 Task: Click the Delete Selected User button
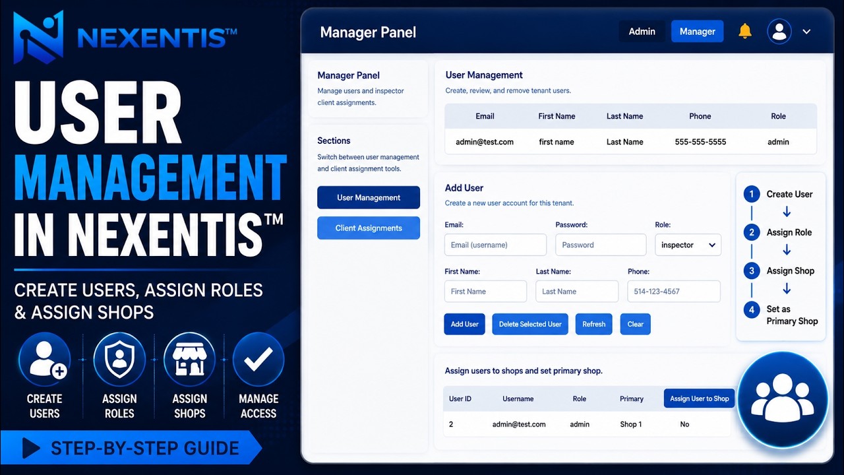[x=530, y=324]
